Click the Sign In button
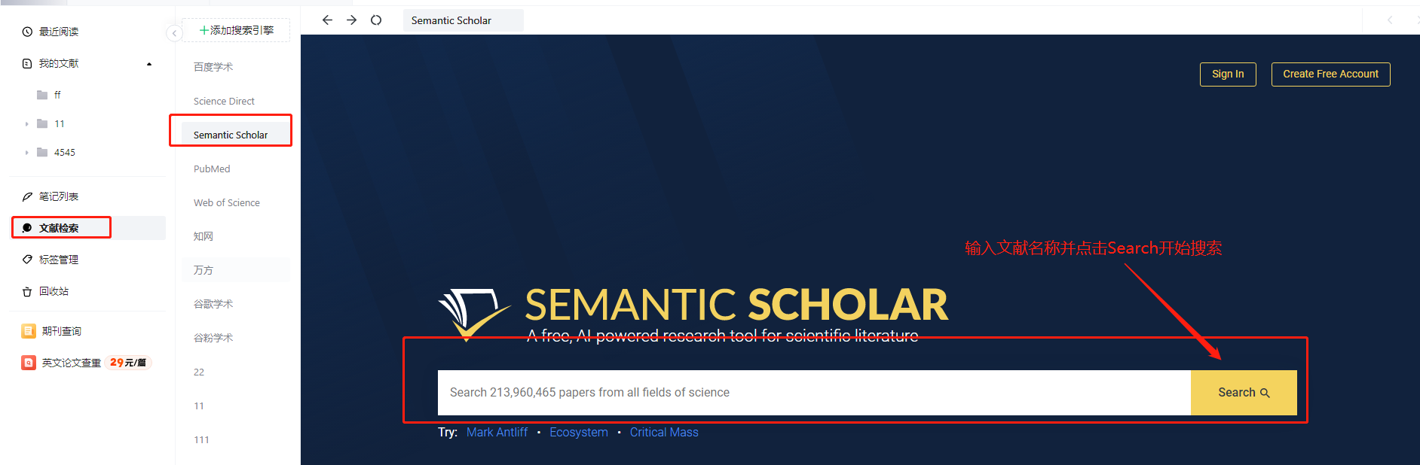 1228,74
